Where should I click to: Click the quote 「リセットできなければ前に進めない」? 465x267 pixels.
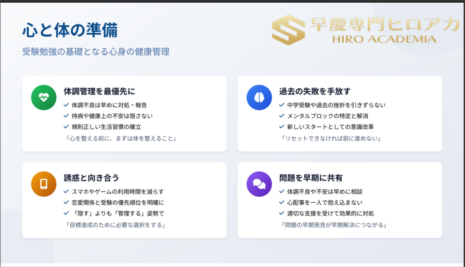(330, 138)
